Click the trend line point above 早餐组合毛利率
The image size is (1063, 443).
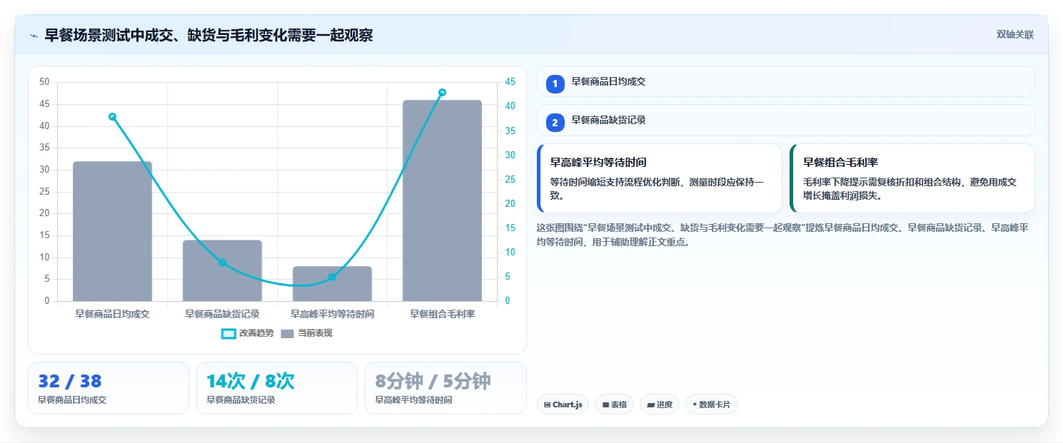[x=442, y=93]
